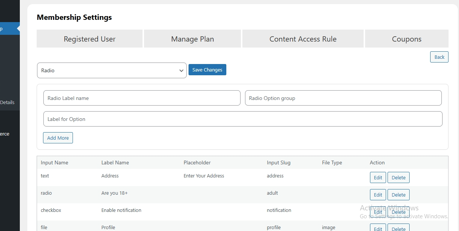Open the Registered User tab
The width and height of the screenshot is (459, 231).
89,39
